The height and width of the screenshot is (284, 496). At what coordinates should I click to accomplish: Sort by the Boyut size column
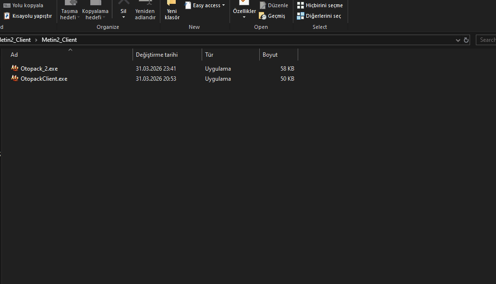(278, 54)
